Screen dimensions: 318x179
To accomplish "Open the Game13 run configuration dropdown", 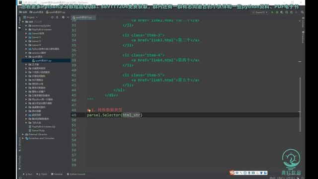I will tap(260, 12).
